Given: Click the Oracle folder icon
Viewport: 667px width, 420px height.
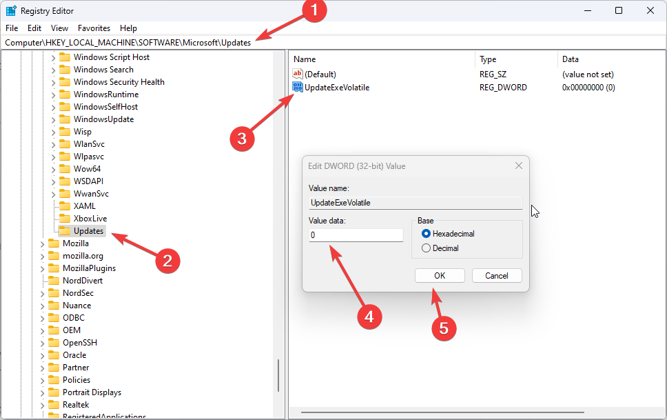Looking at the screenshot, I should click(54, 354).
